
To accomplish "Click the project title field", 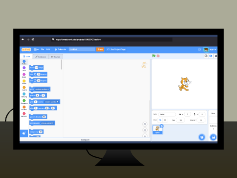I will [81, 49].
